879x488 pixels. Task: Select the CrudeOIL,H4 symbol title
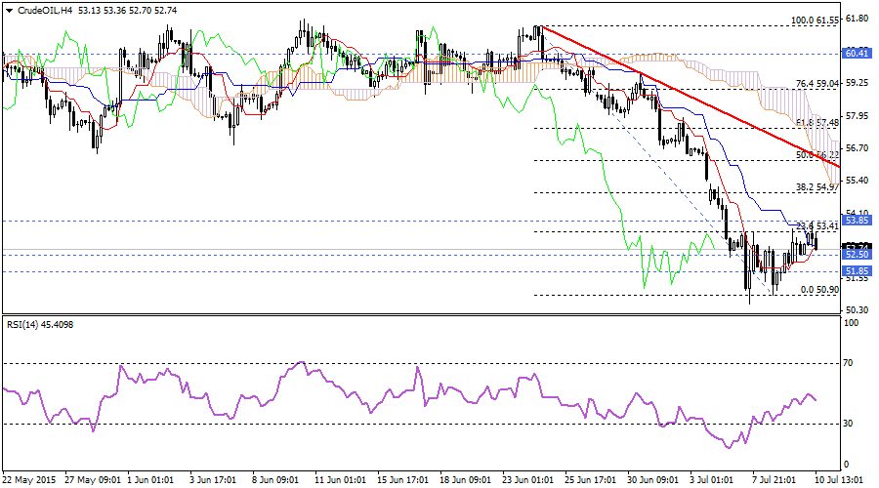click(x=43, y=10)
